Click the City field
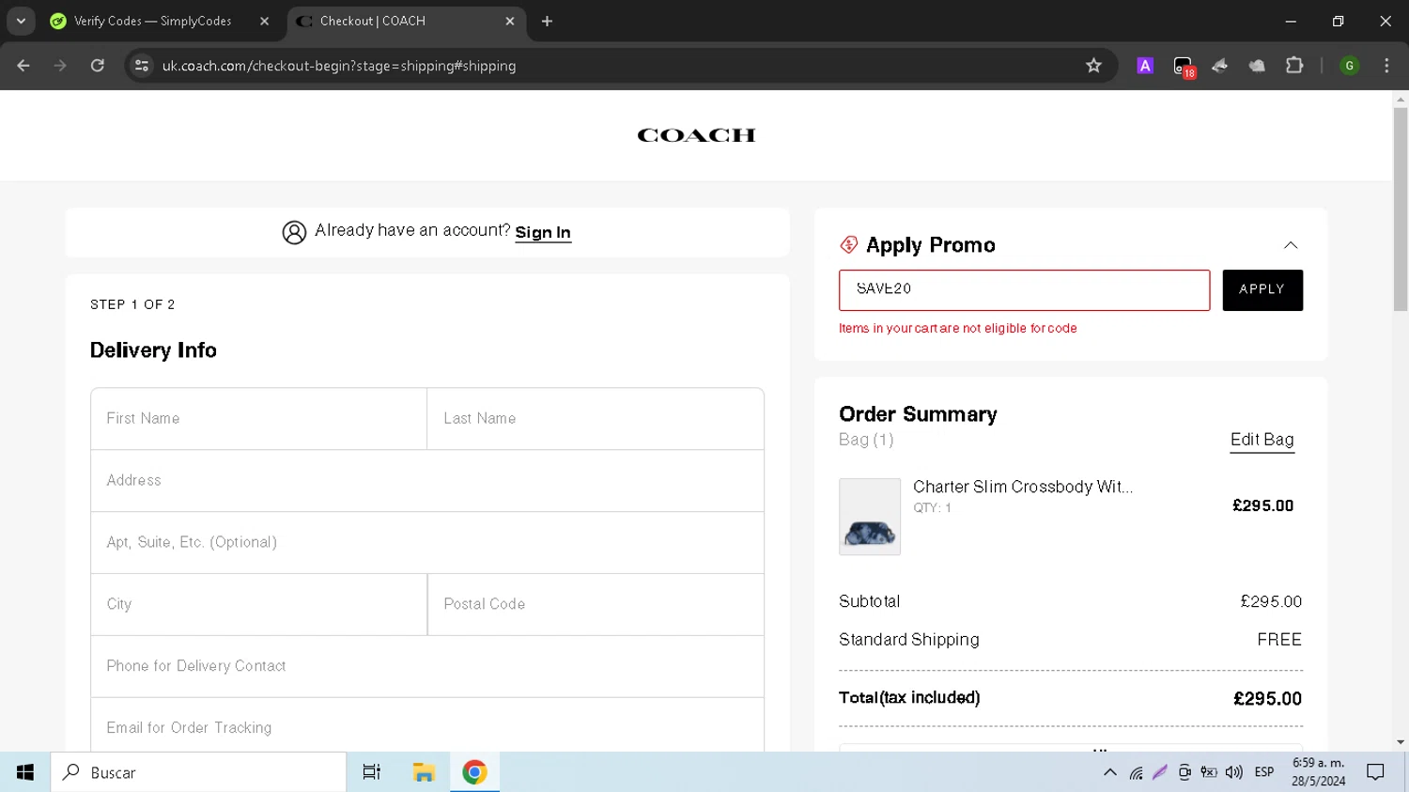 [259, 605]
